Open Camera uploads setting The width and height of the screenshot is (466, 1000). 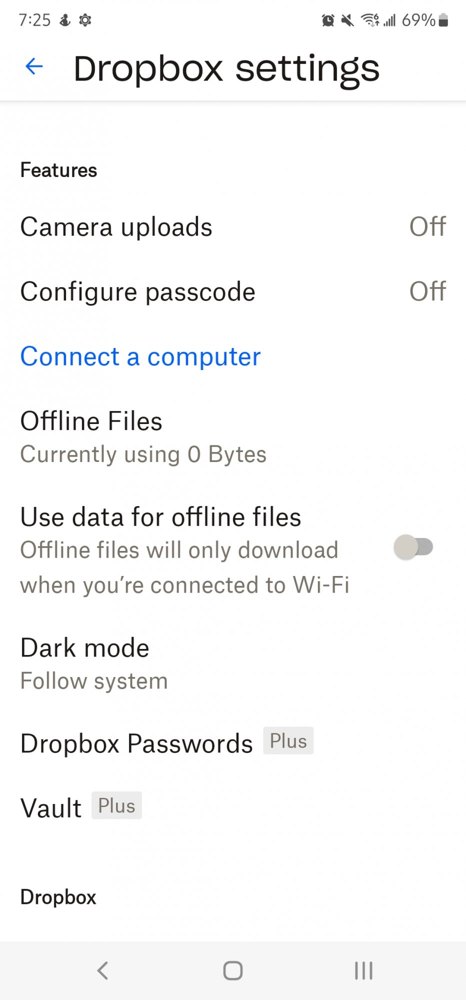click(x=233, y=227)
